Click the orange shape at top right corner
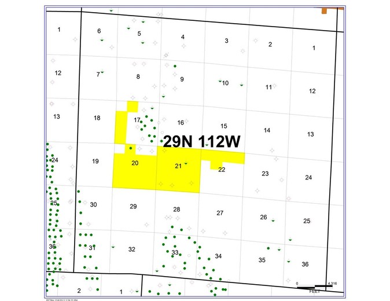The height and width of the screenshot is (301, 390). click(x=324, y=10)
